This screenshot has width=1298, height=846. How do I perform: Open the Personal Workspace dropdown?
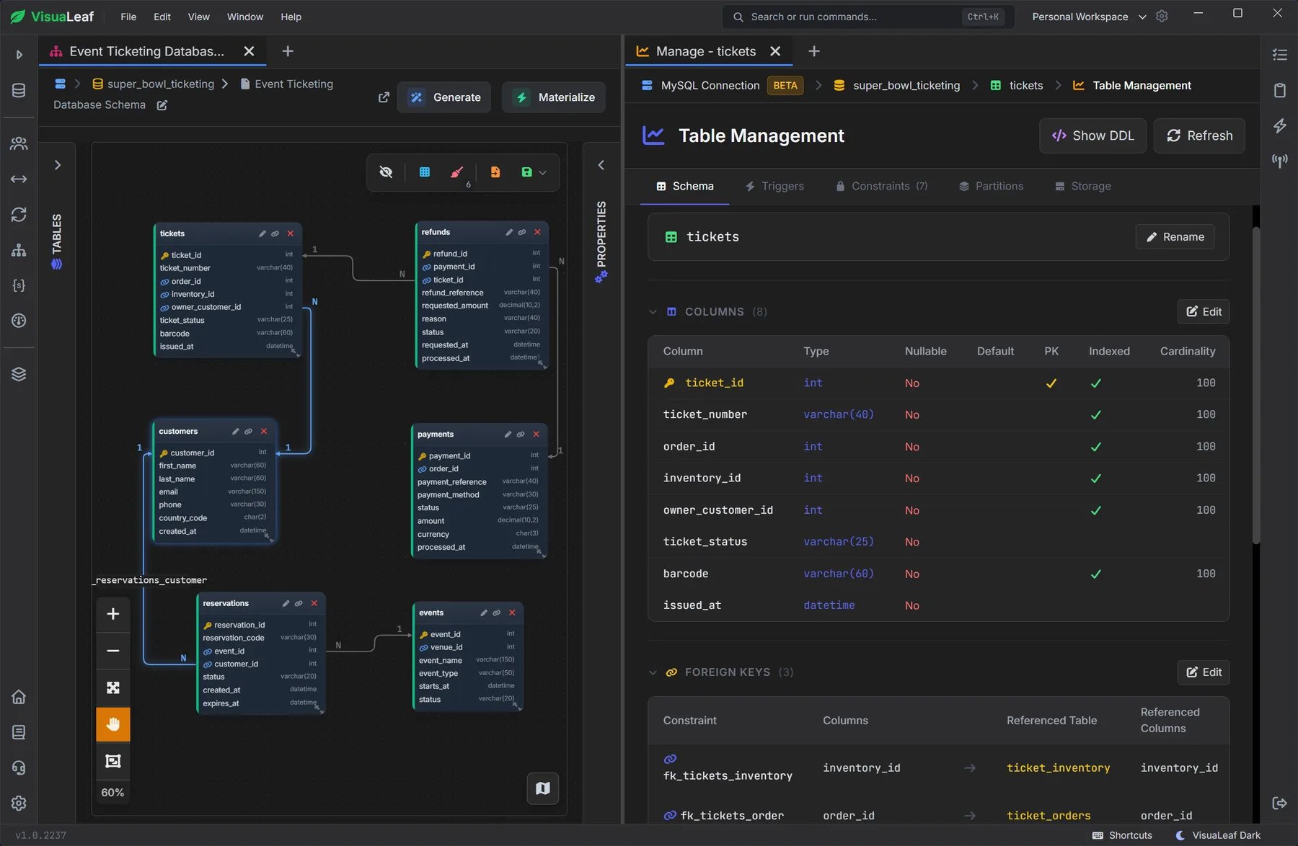point(1089,17)
